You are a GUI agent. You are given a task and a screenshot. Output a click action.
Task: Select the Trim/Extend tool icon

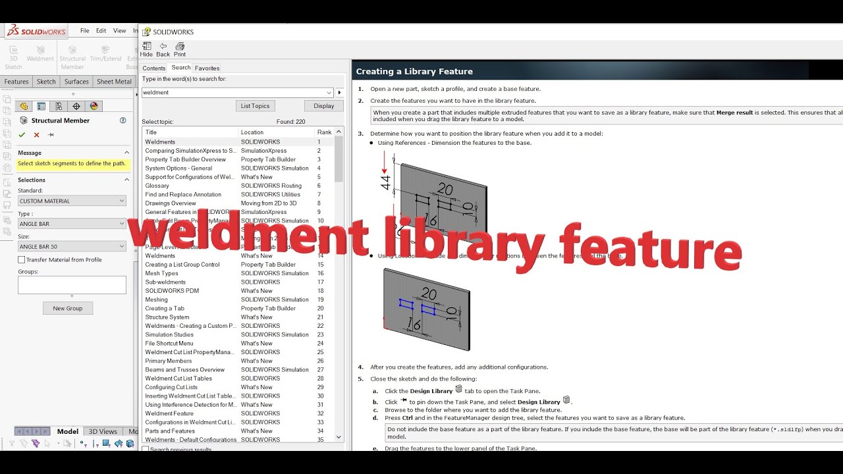coord(105,50)
